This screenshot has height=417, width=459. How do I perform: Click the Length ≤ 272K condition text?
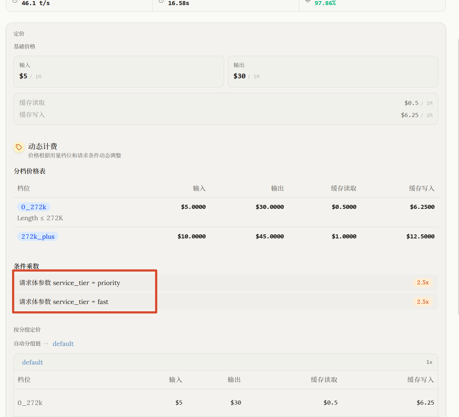point(40,218)
